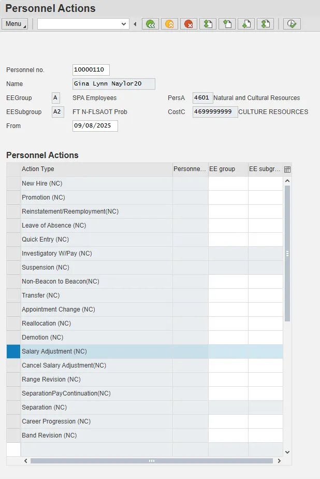This screenshot has width=320, height=479.
Task: Click the red Cancel icon
Action: 189,24
